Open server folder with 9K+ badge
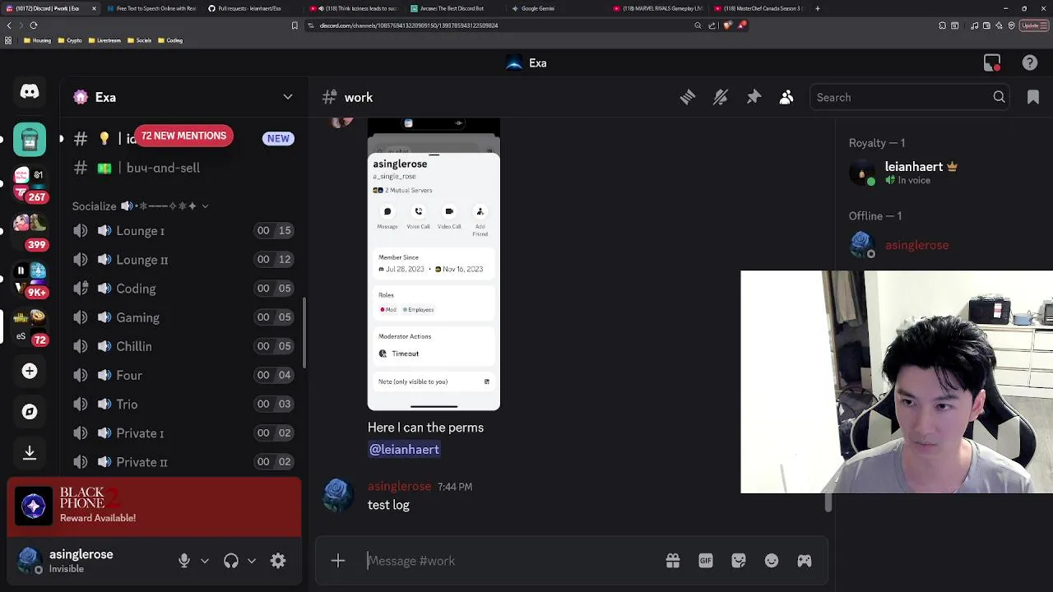Viewport: 1053px width, 592px height. (x=30, y=279)
